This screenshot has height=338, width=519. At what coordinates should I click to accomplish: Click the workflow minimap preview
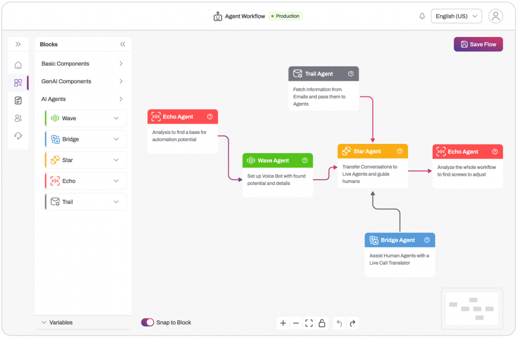point(471,308)
